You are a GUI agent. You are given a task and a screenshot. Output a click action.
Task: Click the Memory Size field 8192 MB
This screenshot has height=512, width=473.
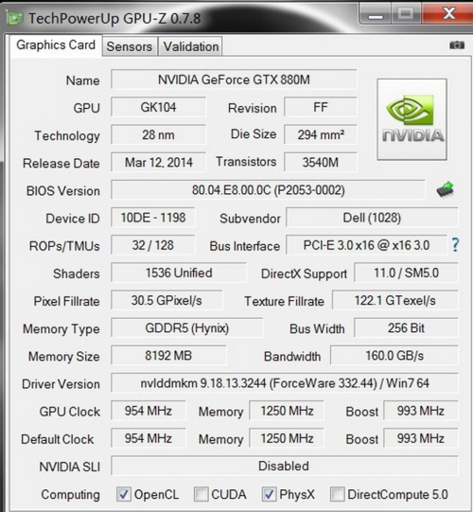[x=168, y=356]
